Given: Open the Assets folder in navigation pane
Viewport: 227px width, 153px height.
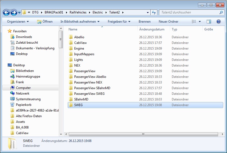Looking at the screenshot, I should [x=20, y=122].
